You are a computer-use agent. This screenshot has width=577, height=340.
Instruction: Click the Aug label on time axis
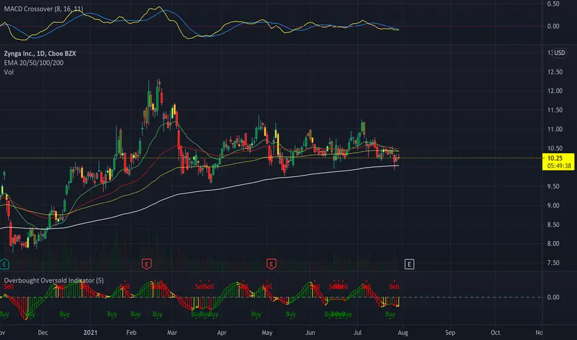click(x=403, y=333)
